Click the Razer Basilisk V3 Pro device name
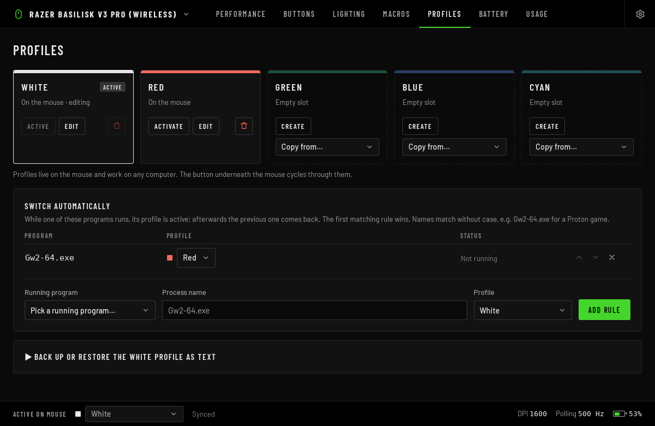The image size is (655, 426). (103, 14)
